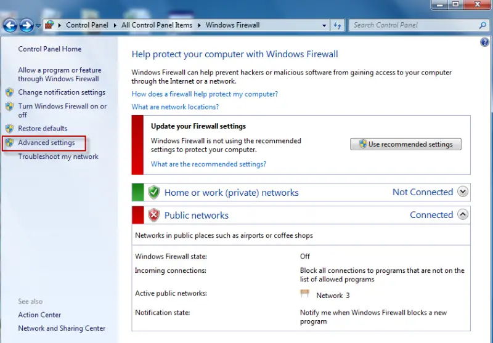
Task: Open recent pages dropdown beside Forward arrow
Action: 38,25
